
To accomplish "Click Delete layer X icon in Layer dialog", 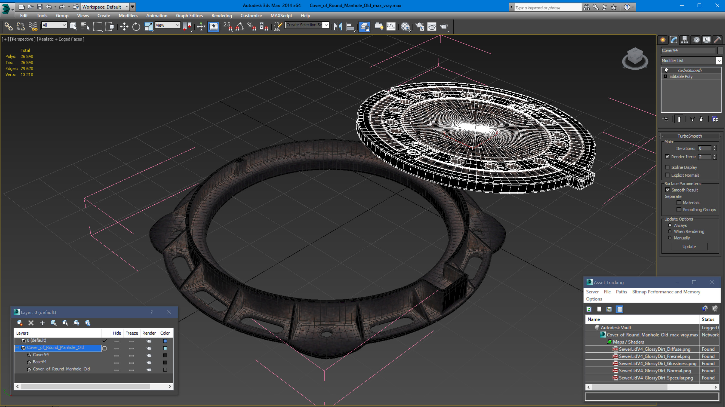I will pyautogui.click(x=31, y=323).
